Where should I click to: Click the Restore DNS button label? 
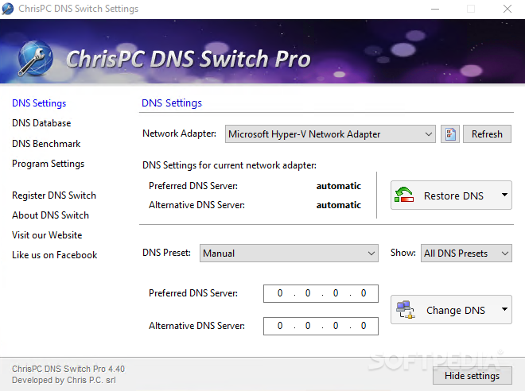(x=453, y=195)
